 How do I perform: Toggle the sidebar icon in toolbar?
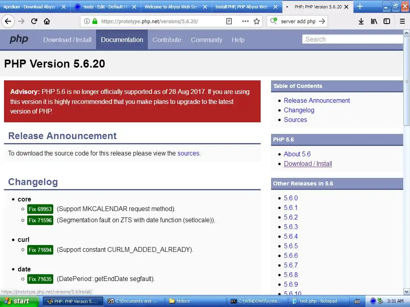point(387,22)
